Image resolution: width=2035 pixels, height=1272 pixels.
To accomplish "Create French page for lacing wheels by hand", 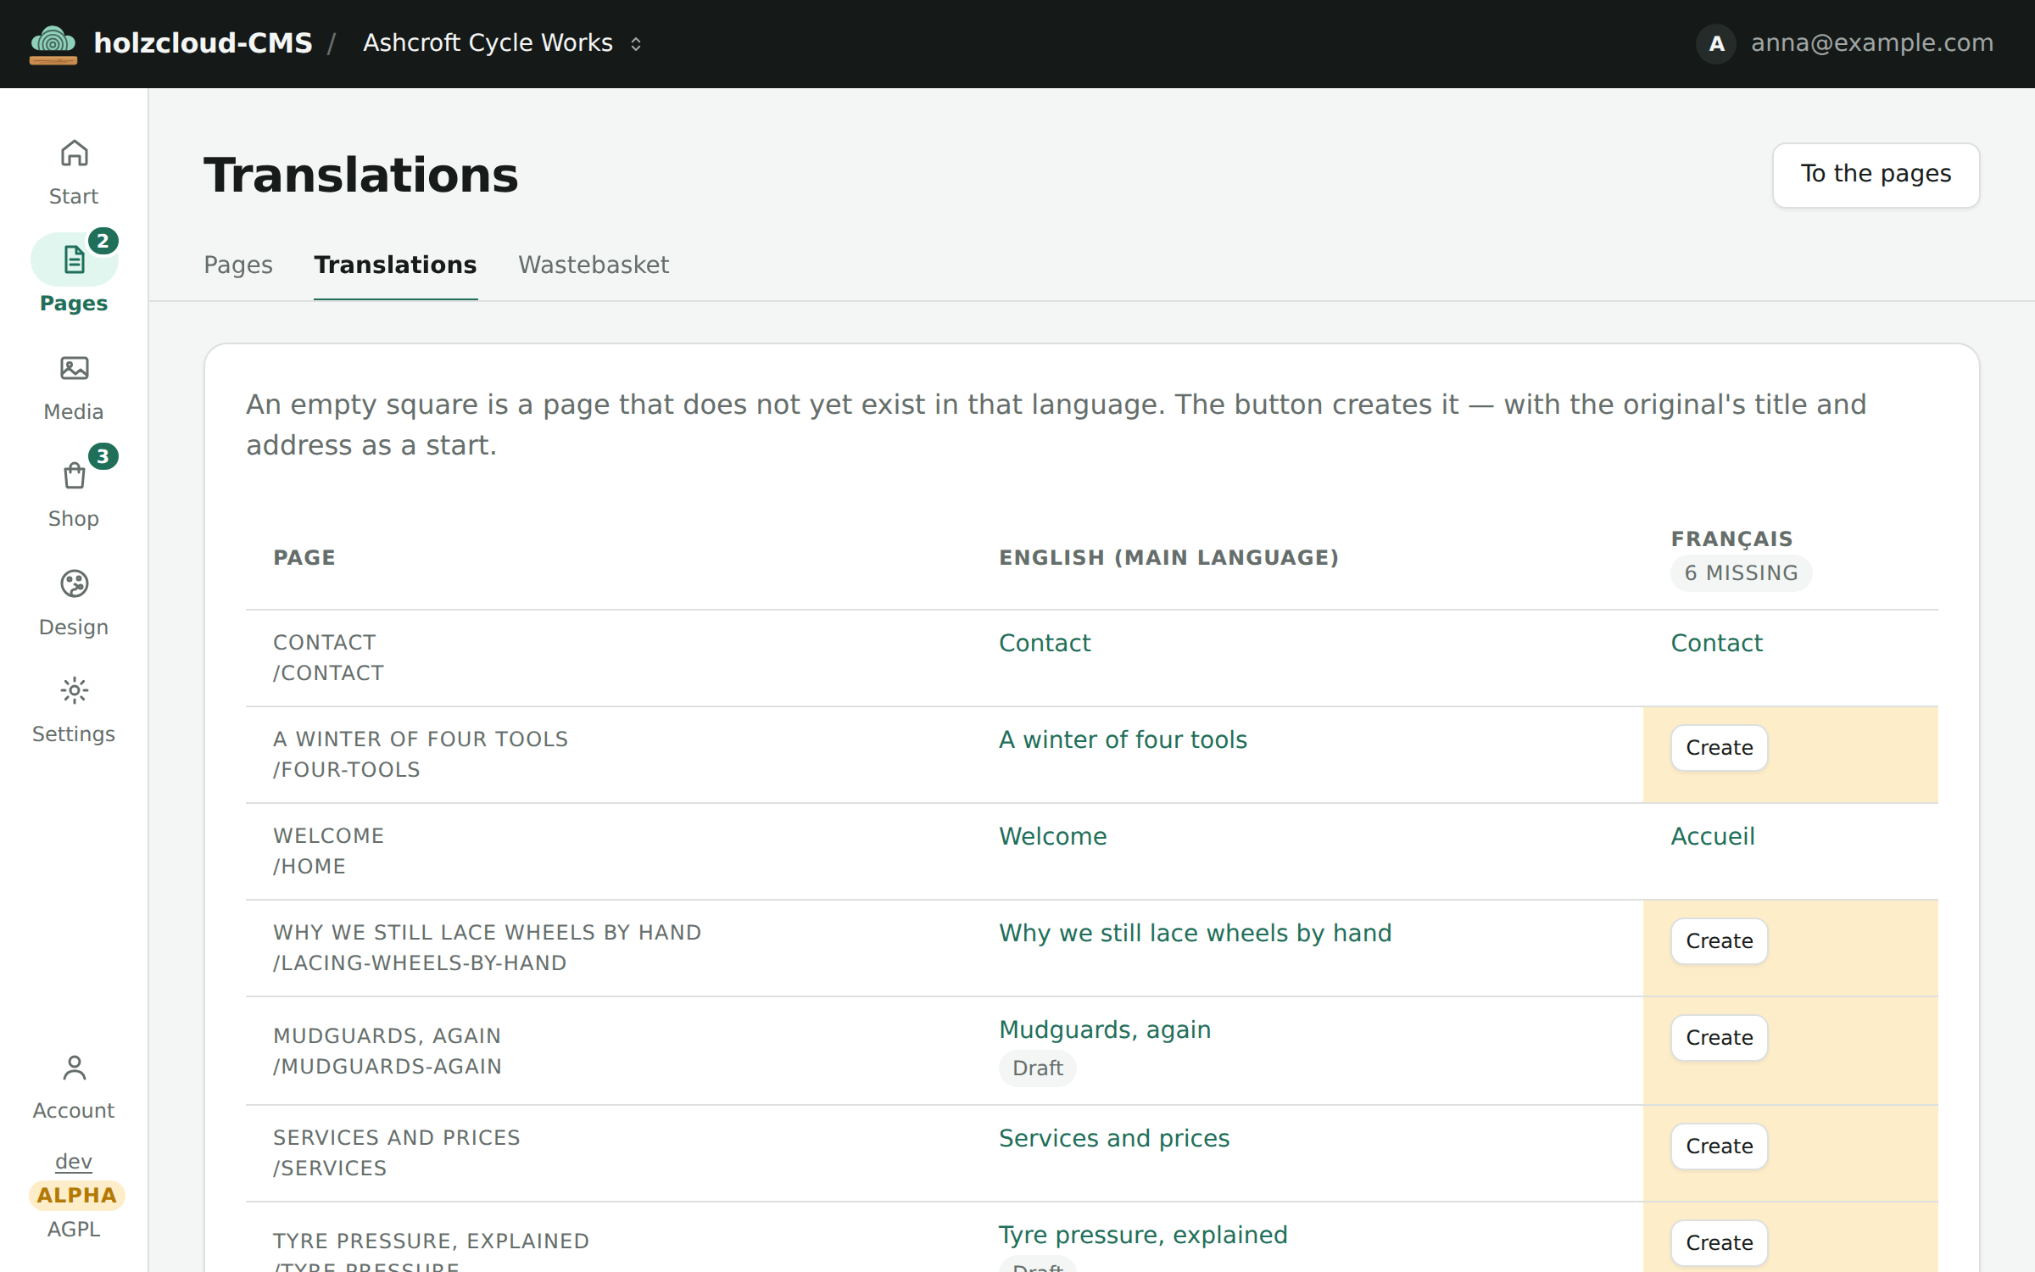I will pyautogui.click(x=1719, y=941).
